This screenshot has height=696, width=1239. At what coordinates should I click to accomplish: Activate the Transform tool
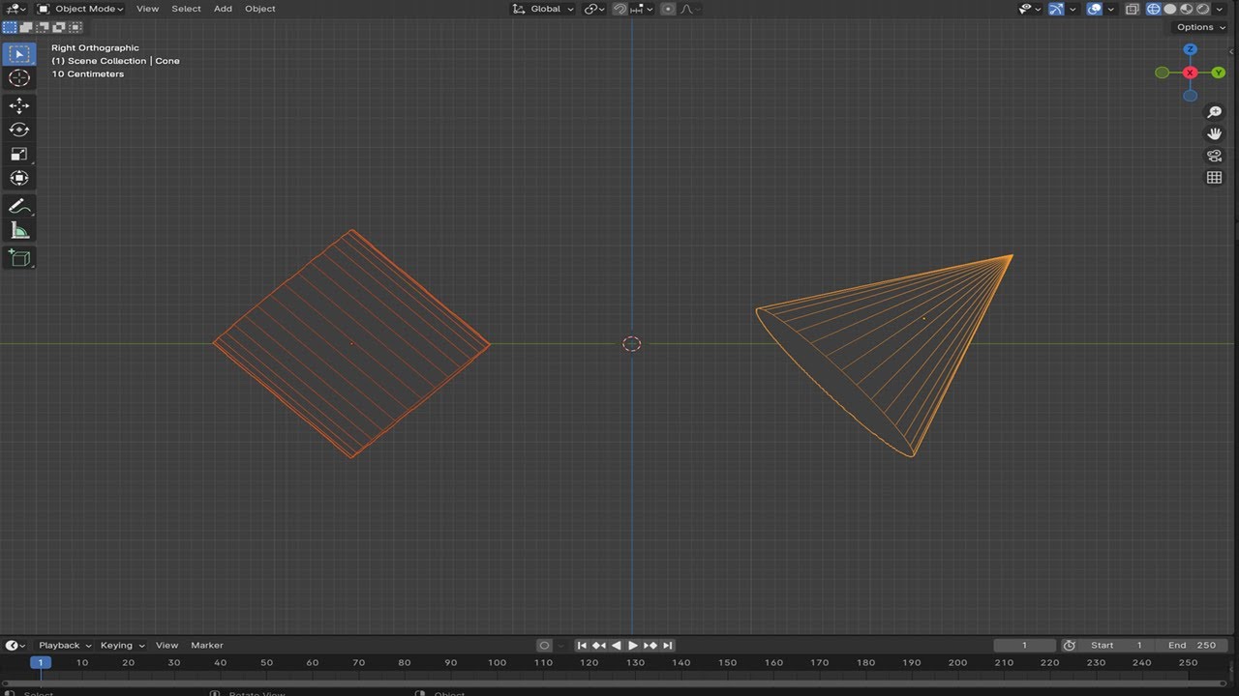19,178
